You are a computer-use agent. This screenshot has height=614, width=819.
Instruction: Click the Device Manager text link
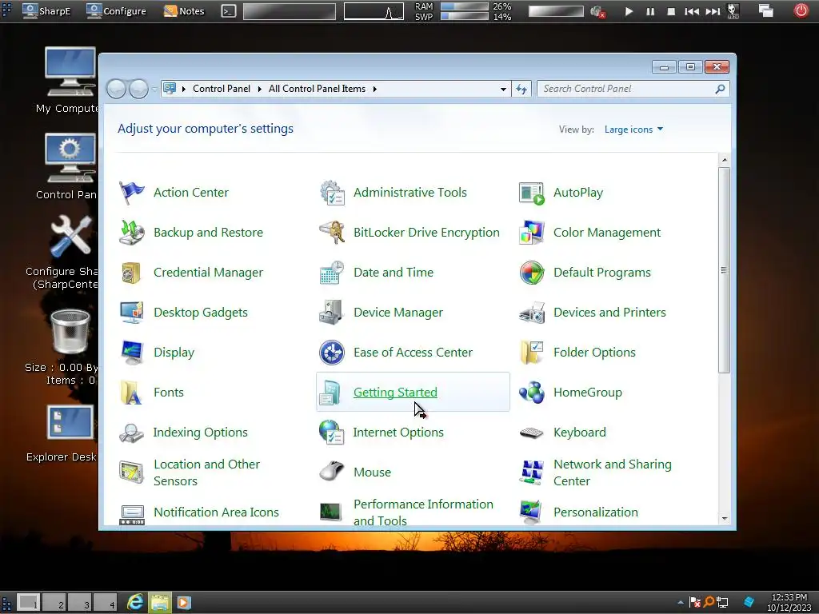pos(398,313)
